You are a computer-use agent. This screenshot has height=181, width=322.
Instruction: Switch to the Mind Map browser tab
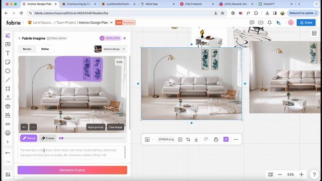pyautogui.click(x=157, y=4)
